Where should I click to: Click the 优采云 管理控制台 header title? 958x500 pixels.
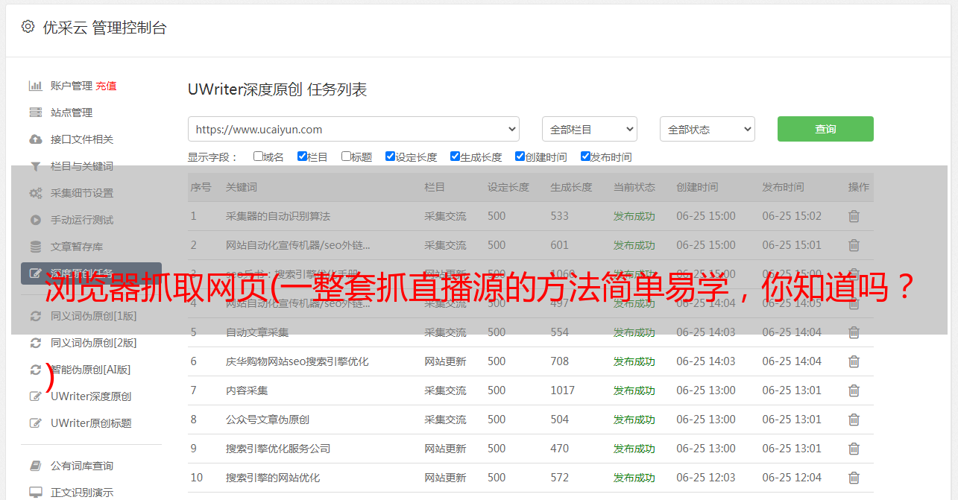[104, 28]
